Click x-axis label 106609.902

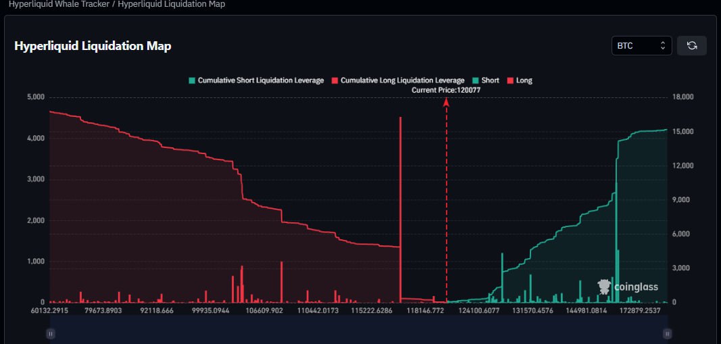[264, 311]
